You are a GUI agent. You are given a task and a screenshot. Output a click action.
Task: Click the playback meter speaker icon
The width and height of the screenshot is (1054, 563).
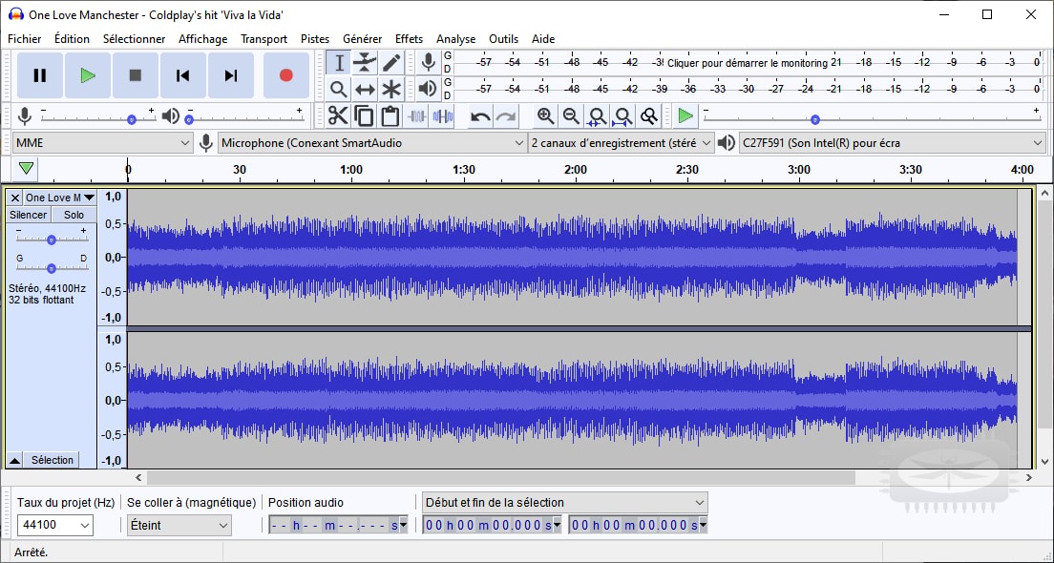[428, 88]
